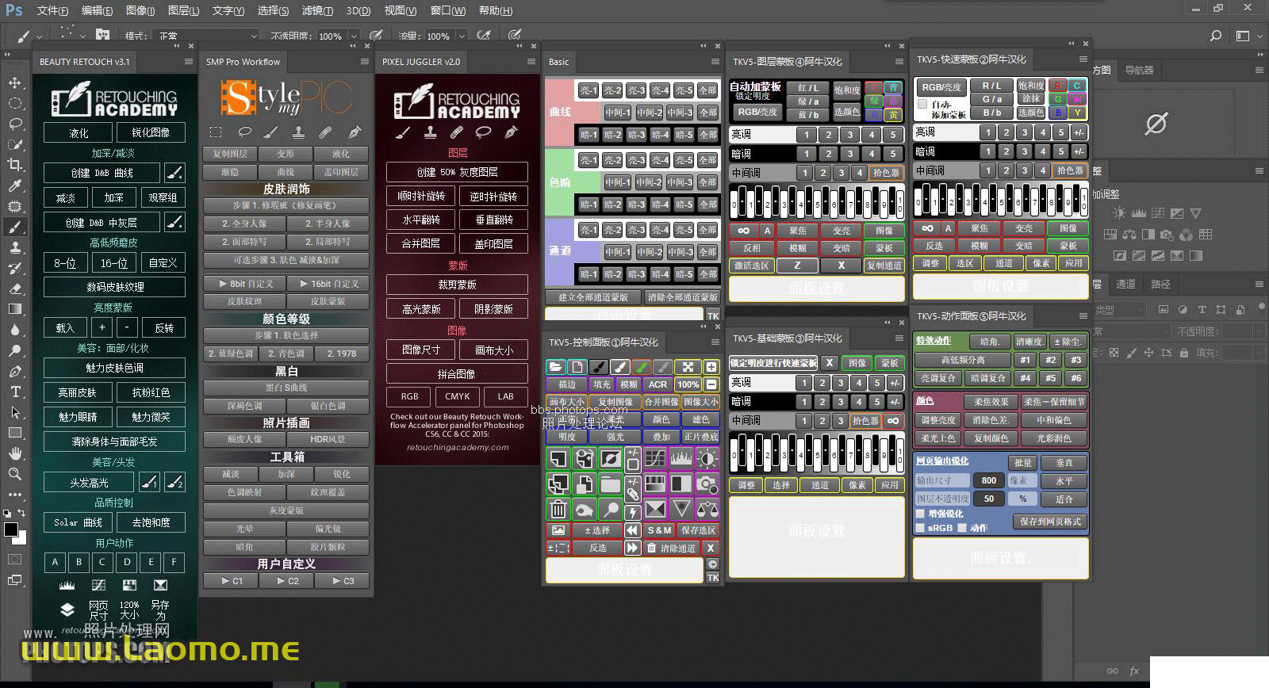
Task: Open the 滤镜(T) menu
Action: [317, 11]
